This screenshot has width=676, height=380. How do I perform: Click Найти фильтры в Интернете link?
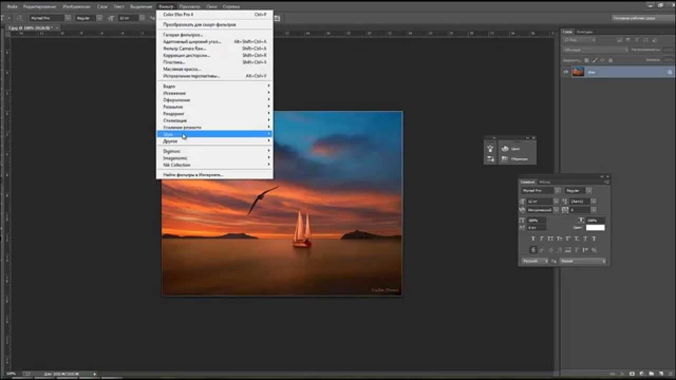[x=215, y=175]
